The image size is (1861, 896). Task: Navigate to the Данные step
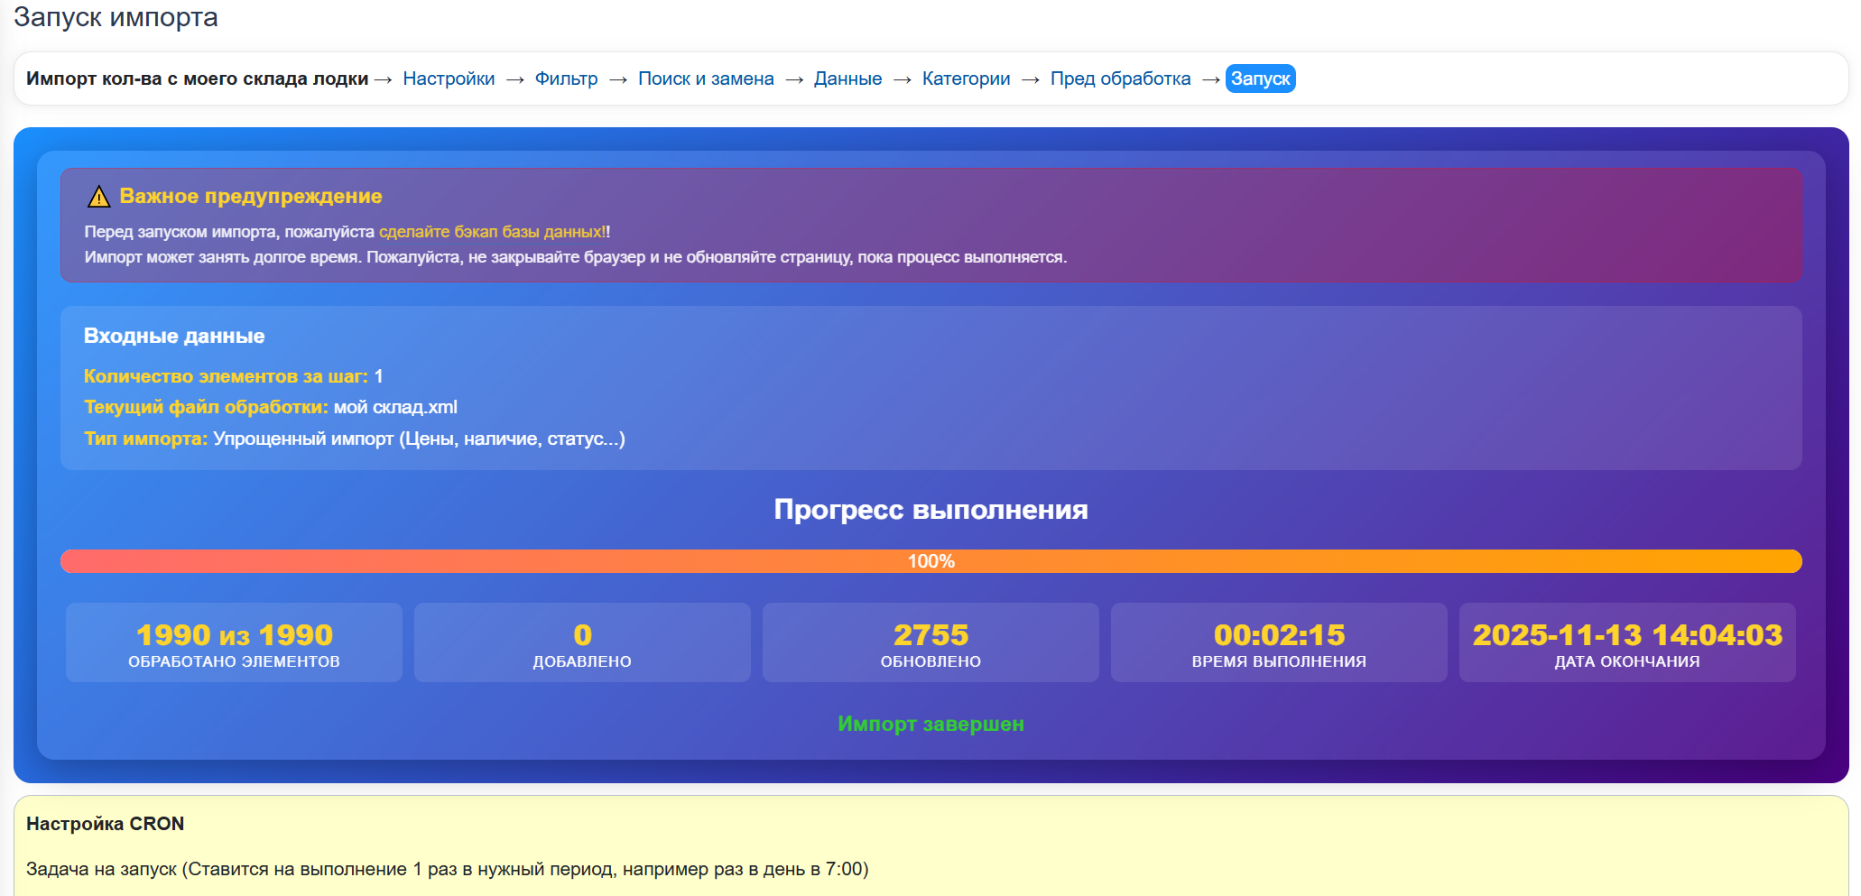[x=847, y=79]
